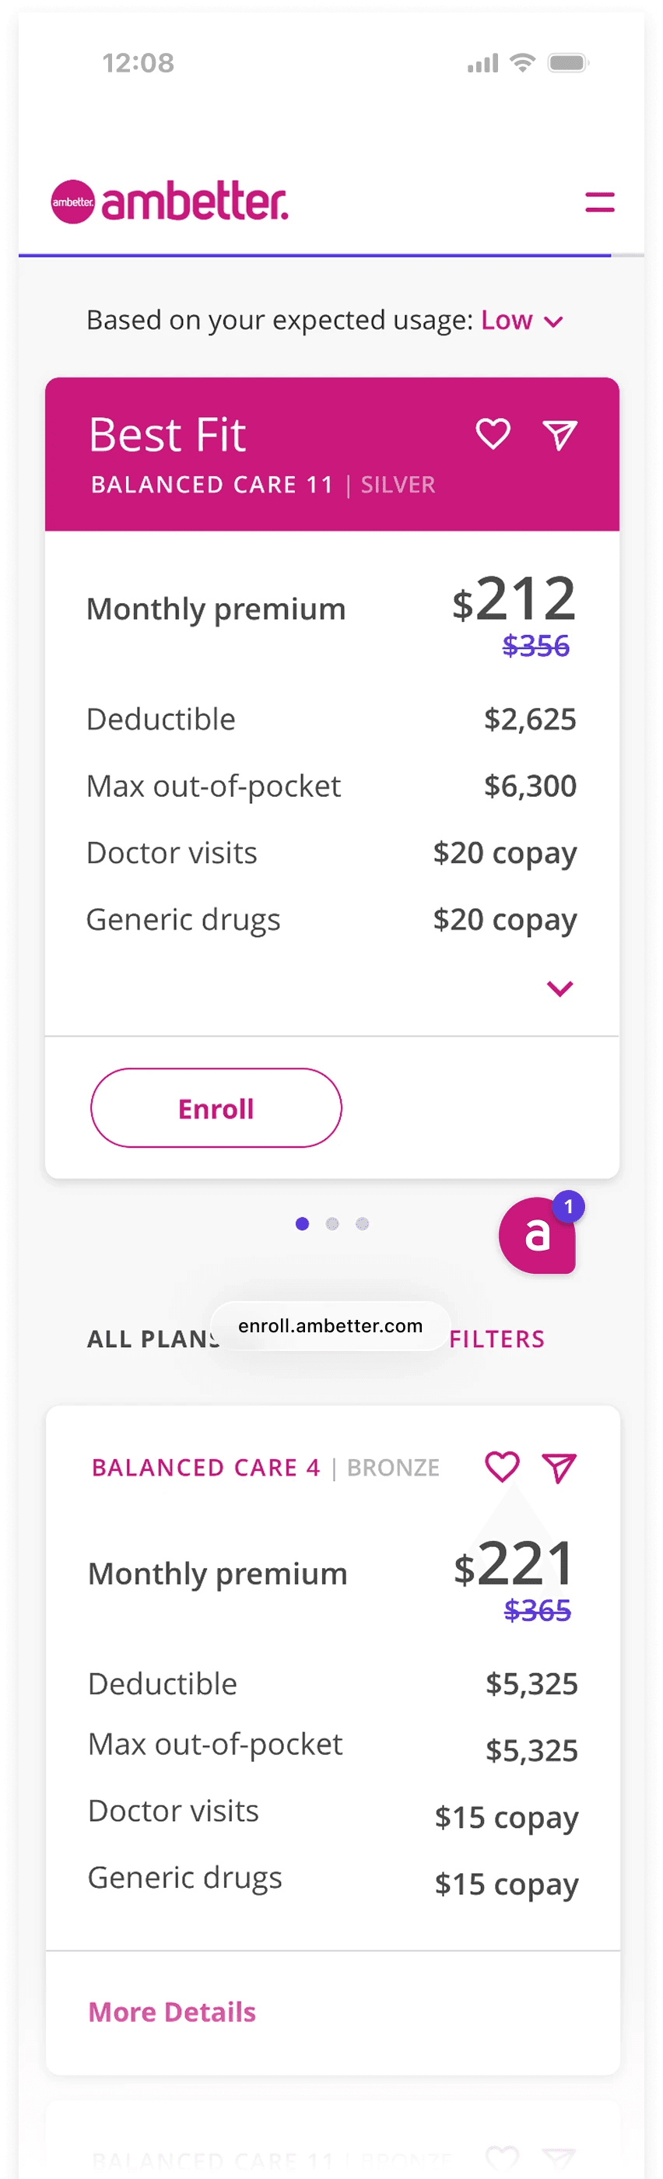Tap the battery indicator in the status bar
Screen dimensions: 663x2179
tap(568, 61)
